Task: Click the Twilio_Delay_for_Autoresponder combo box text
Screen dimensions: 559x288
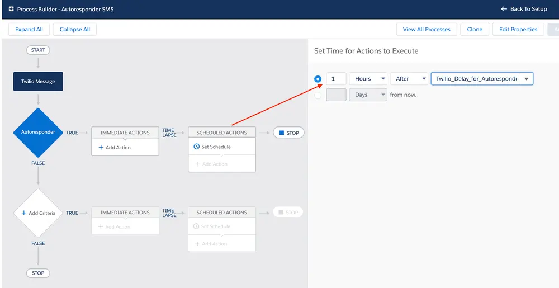Action: coord(476,79)
